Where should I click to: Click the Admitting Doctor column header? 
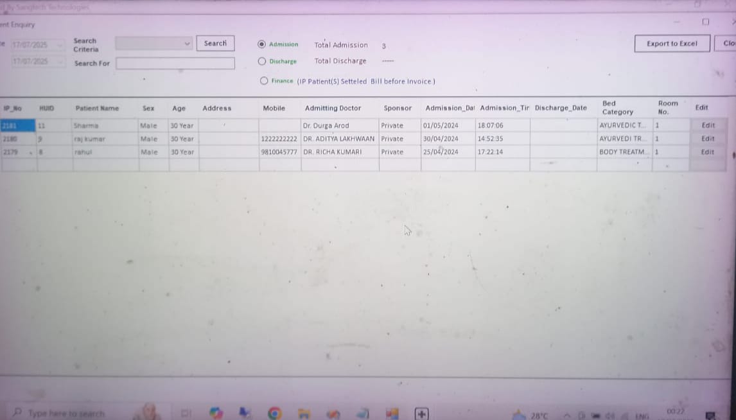(x=333, y=108)
